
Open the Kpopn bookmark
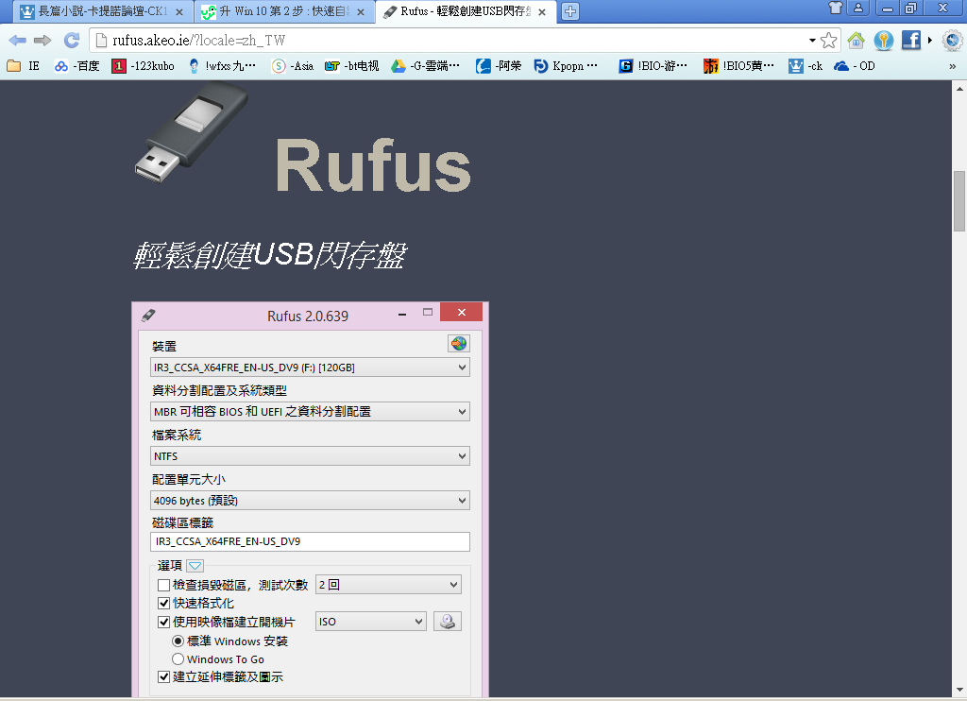tap(566, 66)
